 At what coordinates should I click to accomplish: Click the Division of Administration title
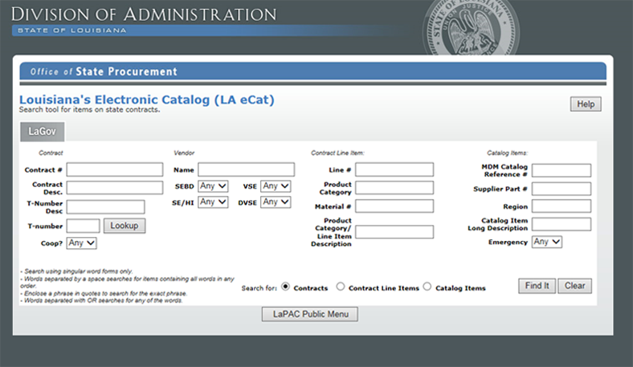144,14
